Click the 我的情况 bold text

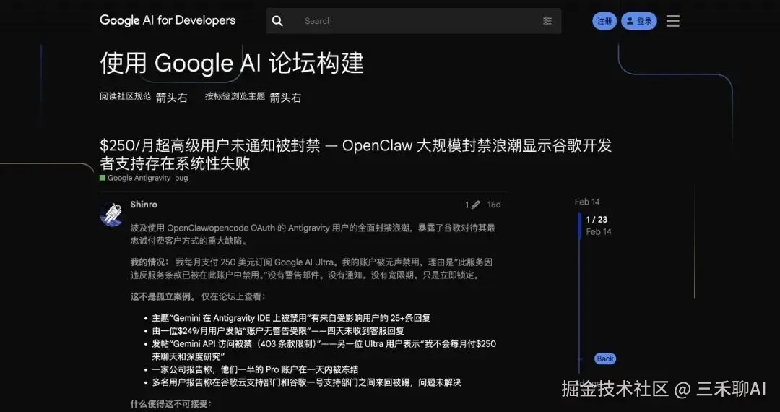click(x=149, y=262)
